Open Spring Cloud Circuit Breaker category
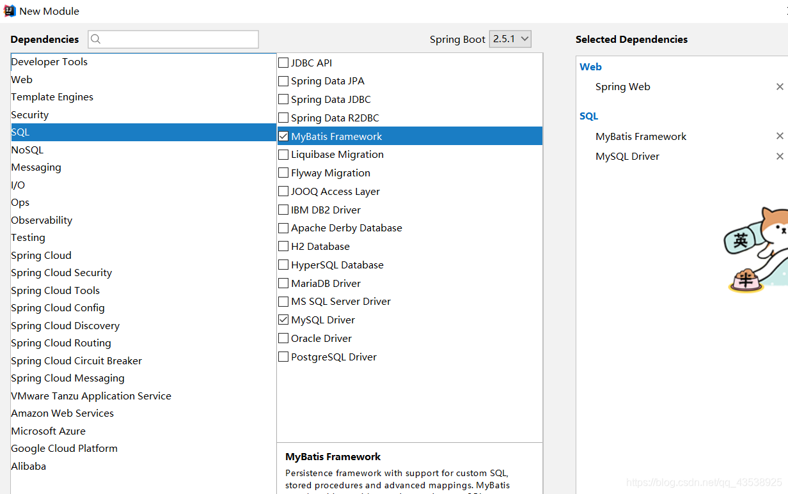Viewport: 788px width, 494px height. pos(143,361)
